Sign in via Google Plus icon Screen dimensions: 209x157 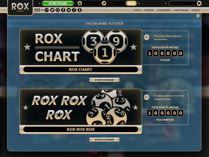46,10
